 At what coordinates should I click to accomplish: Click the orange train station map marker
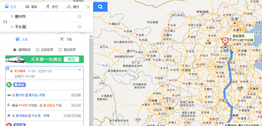(x=230, y=48)
